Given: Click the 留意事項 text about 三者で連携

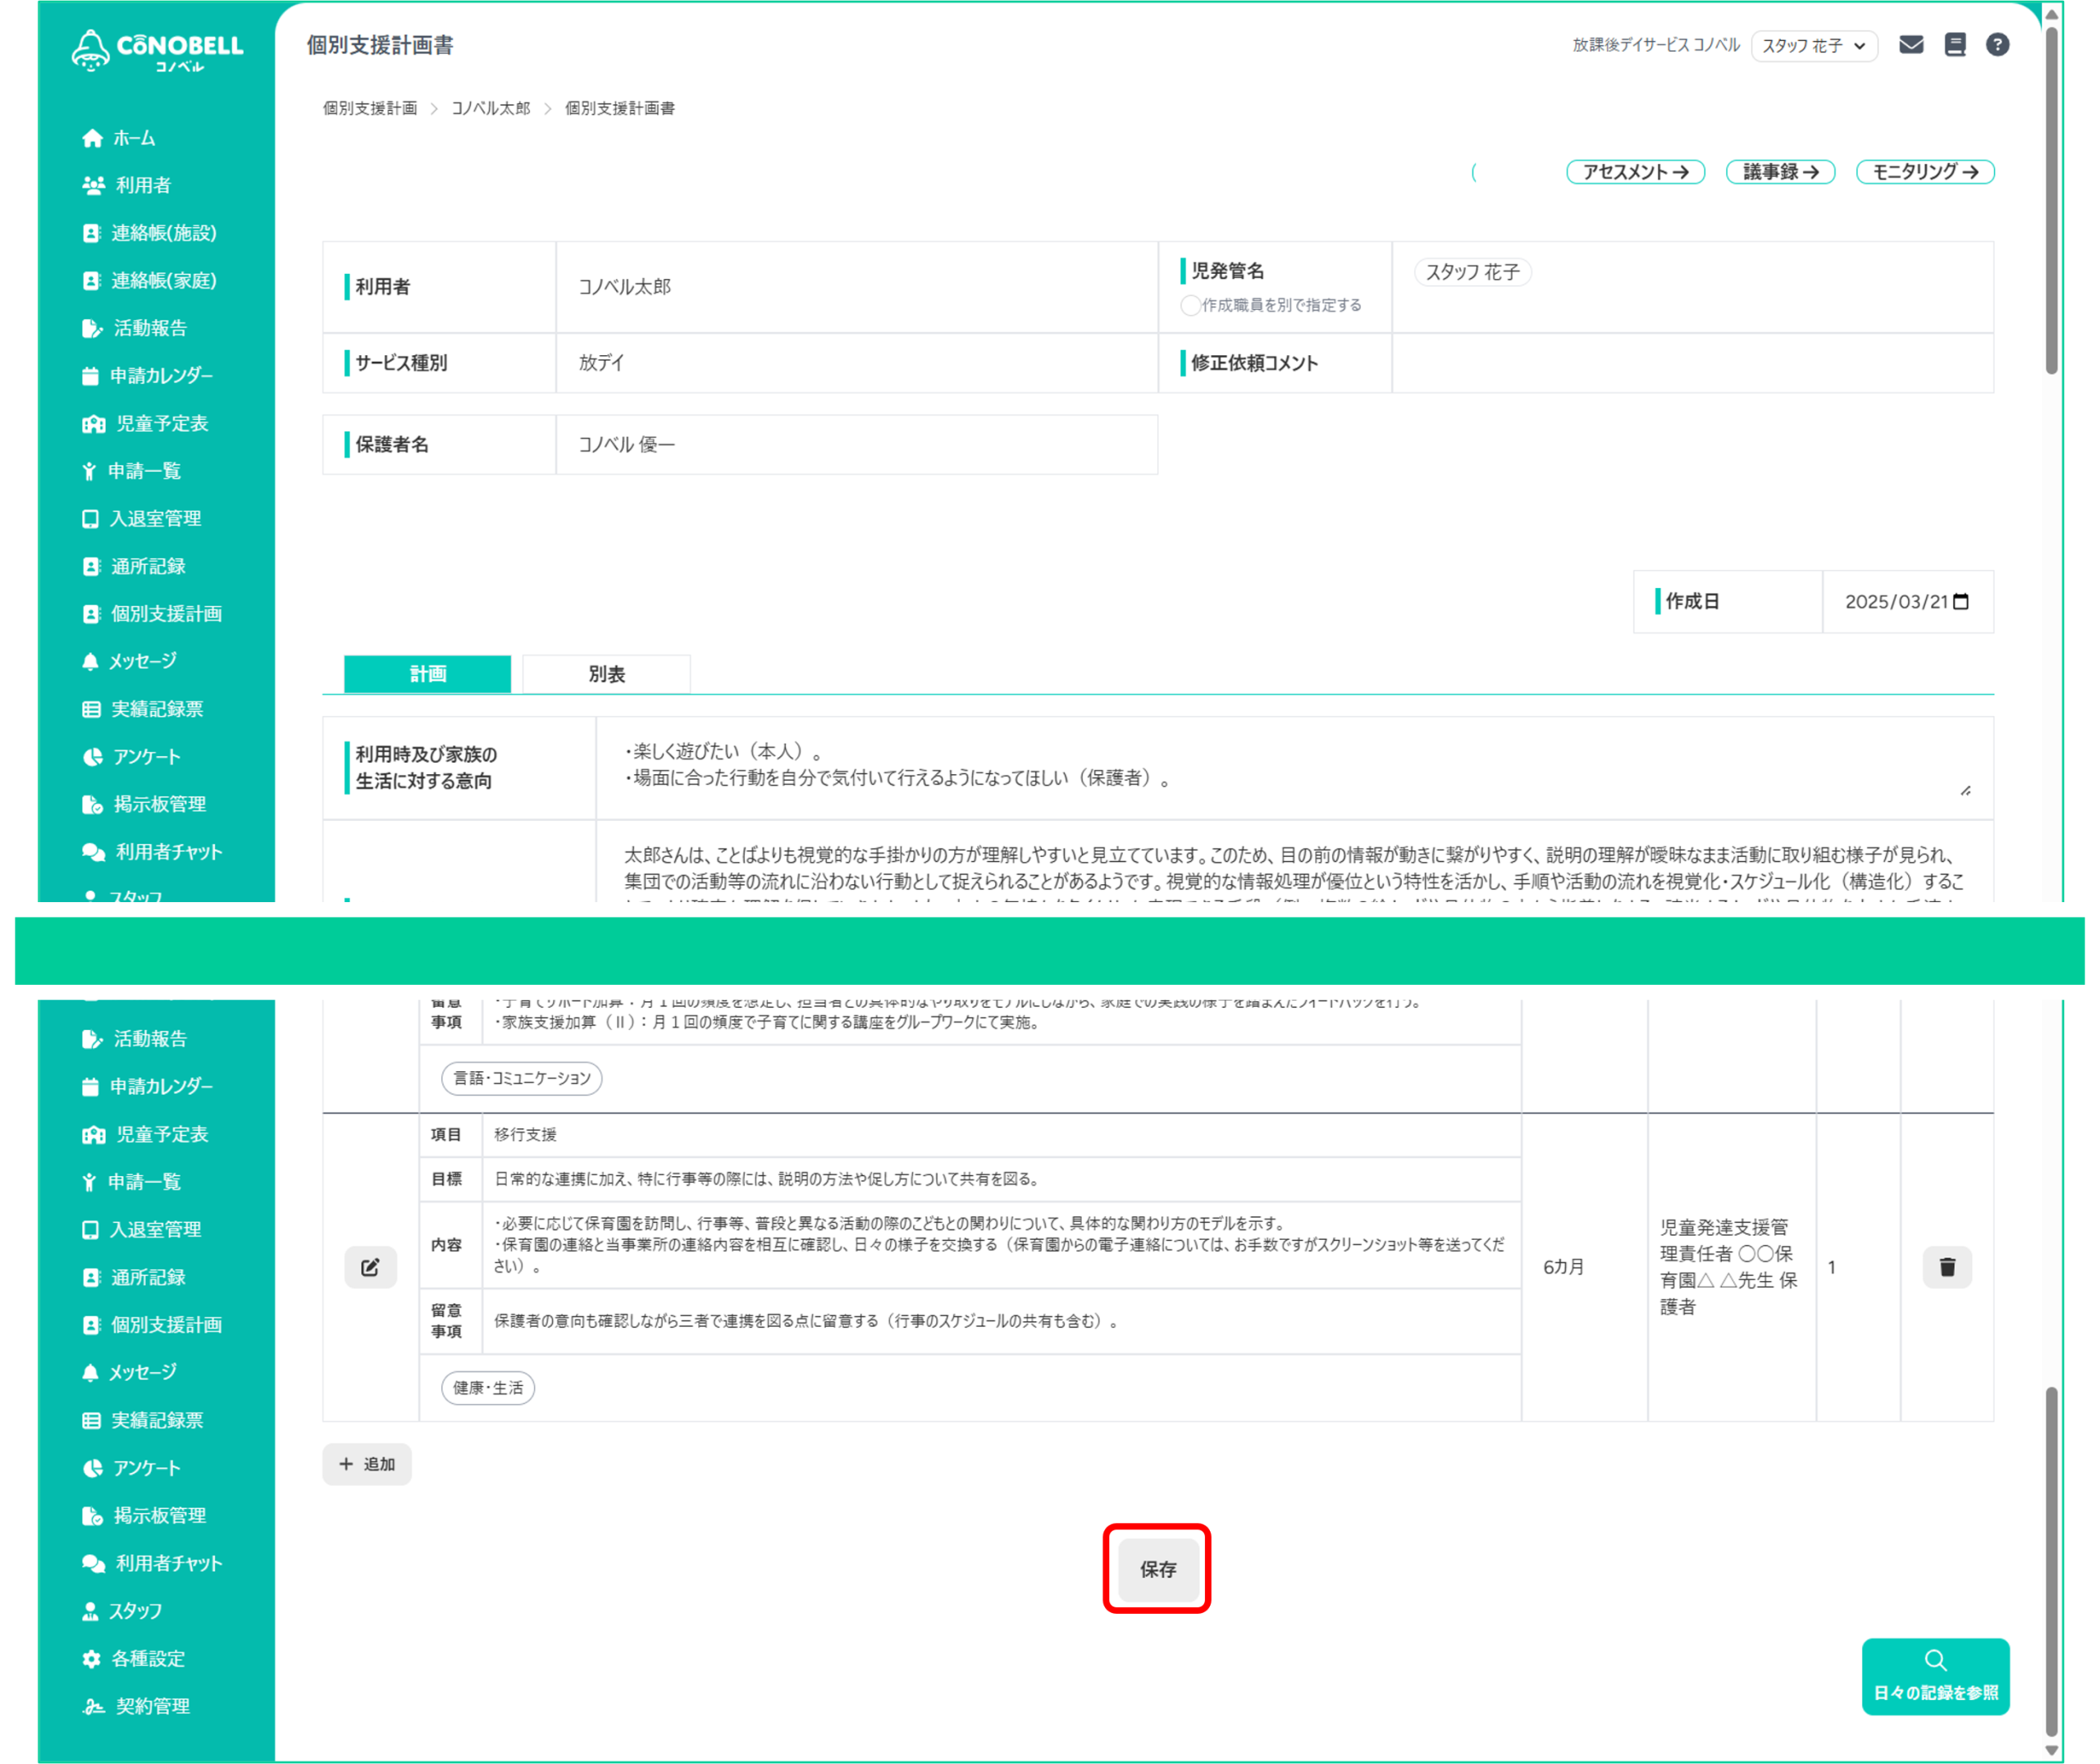Looking at the screenshot, I should (806, 1322).
